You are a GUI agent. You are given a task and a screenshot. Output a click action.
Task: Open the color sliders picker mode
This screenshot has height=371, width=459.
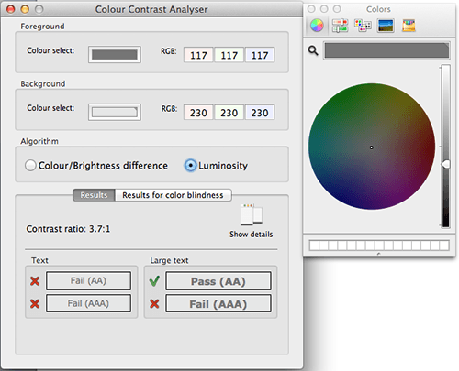point(340,26)
